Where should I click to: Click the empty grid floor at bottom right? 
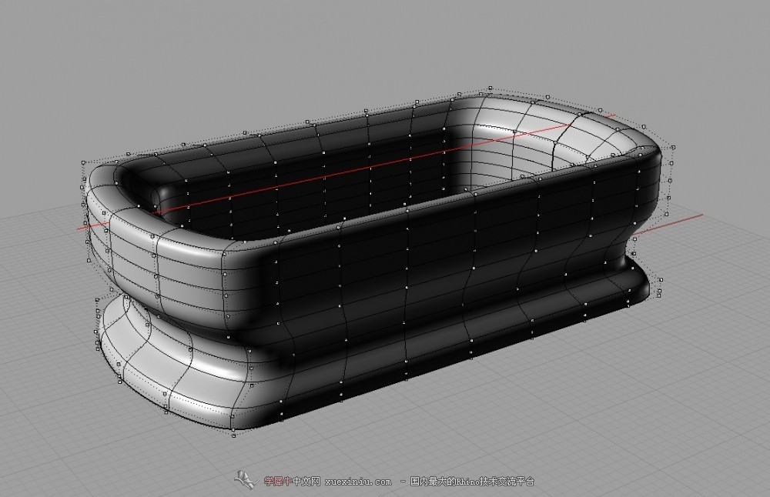coord(678,431)
